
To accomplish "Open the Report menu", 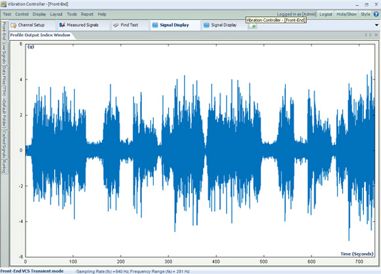I will pyautogui.click(x=87, y=14).
